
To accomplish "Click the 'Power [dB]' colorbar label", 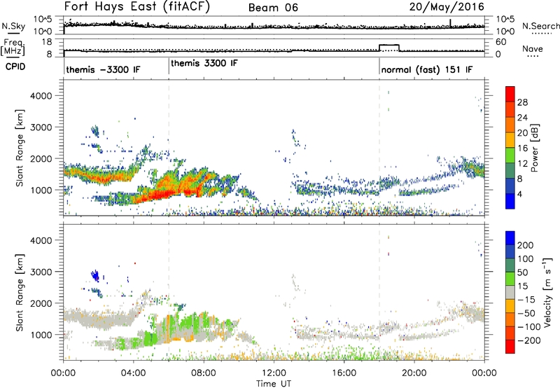I will 534,148.
